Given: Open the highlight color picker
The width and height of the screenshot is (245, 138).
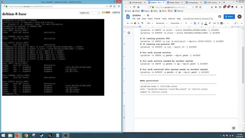Looking at the screenshot, I should 210,23.
